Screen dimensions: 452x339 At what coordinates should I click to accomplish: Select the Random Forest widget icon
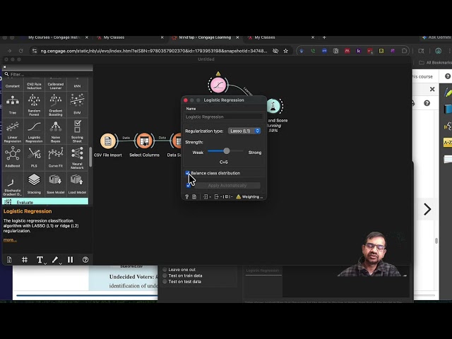34,104
